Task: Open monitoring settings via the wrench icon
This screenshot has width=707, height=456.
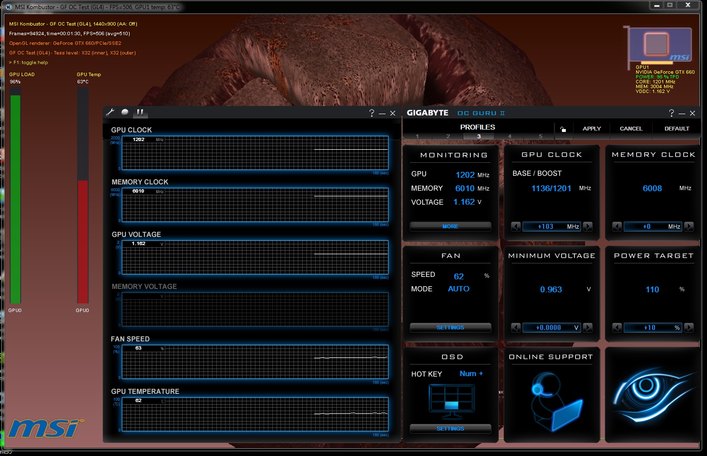Action: [x=110, y=112]
